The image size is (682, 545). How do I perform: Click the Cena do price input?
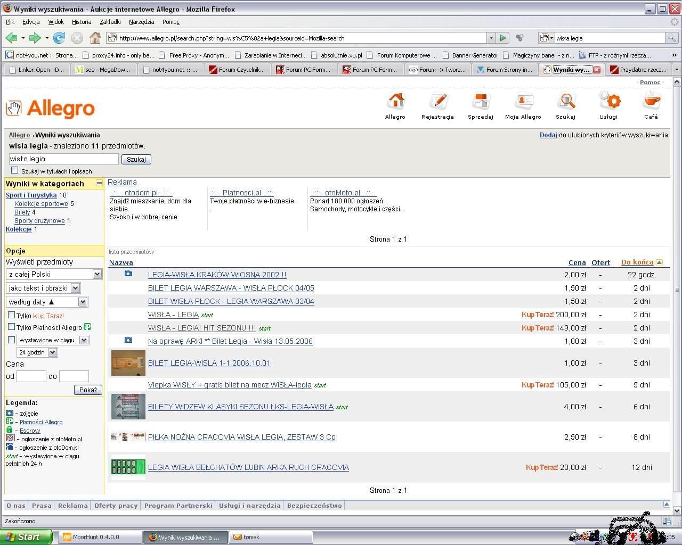74,376
